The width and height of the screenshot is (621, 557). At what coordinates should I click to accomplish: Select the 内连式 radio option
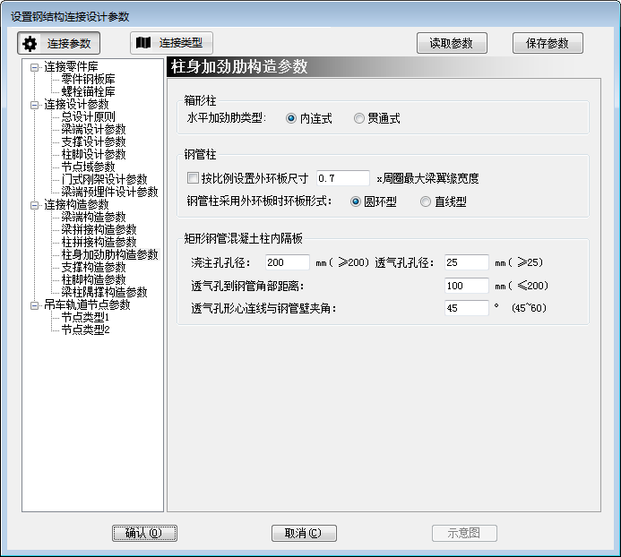291,118
